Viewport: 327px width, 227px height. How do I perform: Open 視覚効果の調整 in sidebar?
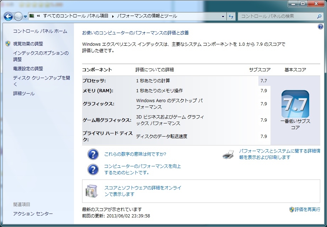pos(28,44)
